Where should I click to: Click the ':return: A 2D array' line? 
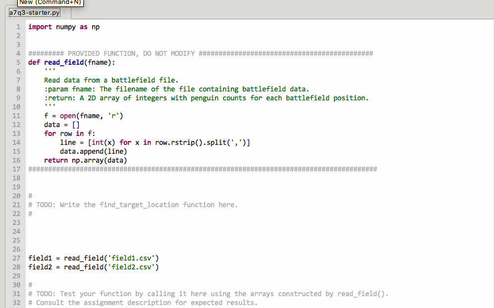tap(206, 98)
